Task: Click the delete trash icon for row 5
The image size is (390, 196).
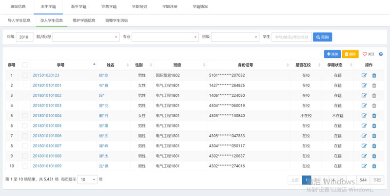Action: pyautogui.click(x=374, y=116)
